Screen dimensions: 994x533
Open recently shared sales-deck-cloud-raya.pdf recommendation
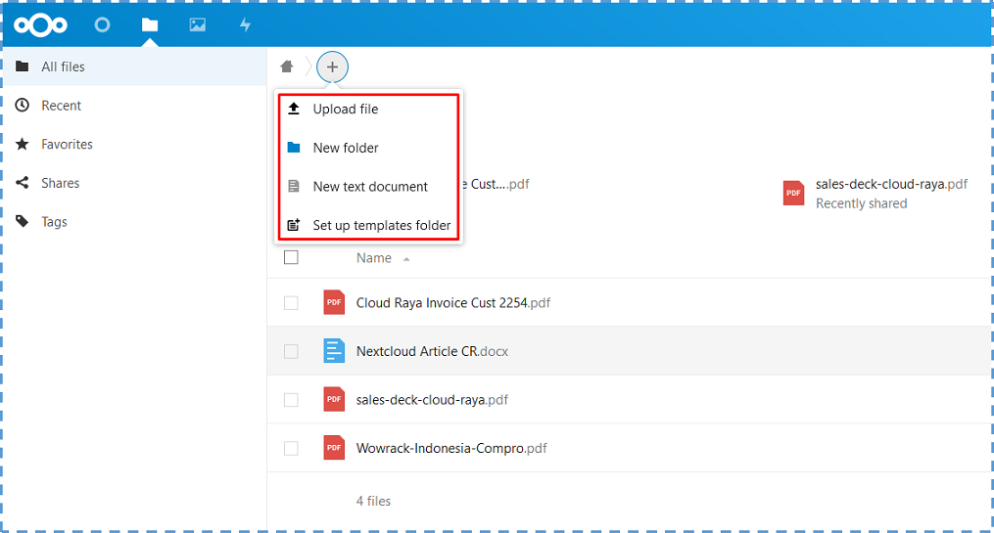(876, 193)
